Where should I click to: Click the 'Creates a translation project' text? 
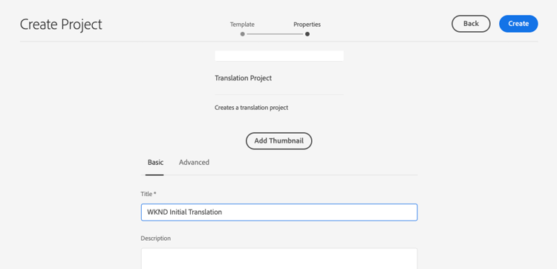pos(251,108)
